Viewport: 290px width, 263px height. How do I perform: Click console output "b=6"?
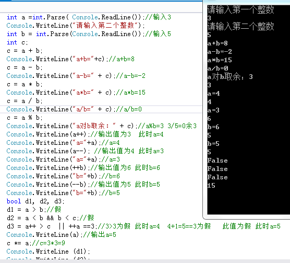(213, 127)
